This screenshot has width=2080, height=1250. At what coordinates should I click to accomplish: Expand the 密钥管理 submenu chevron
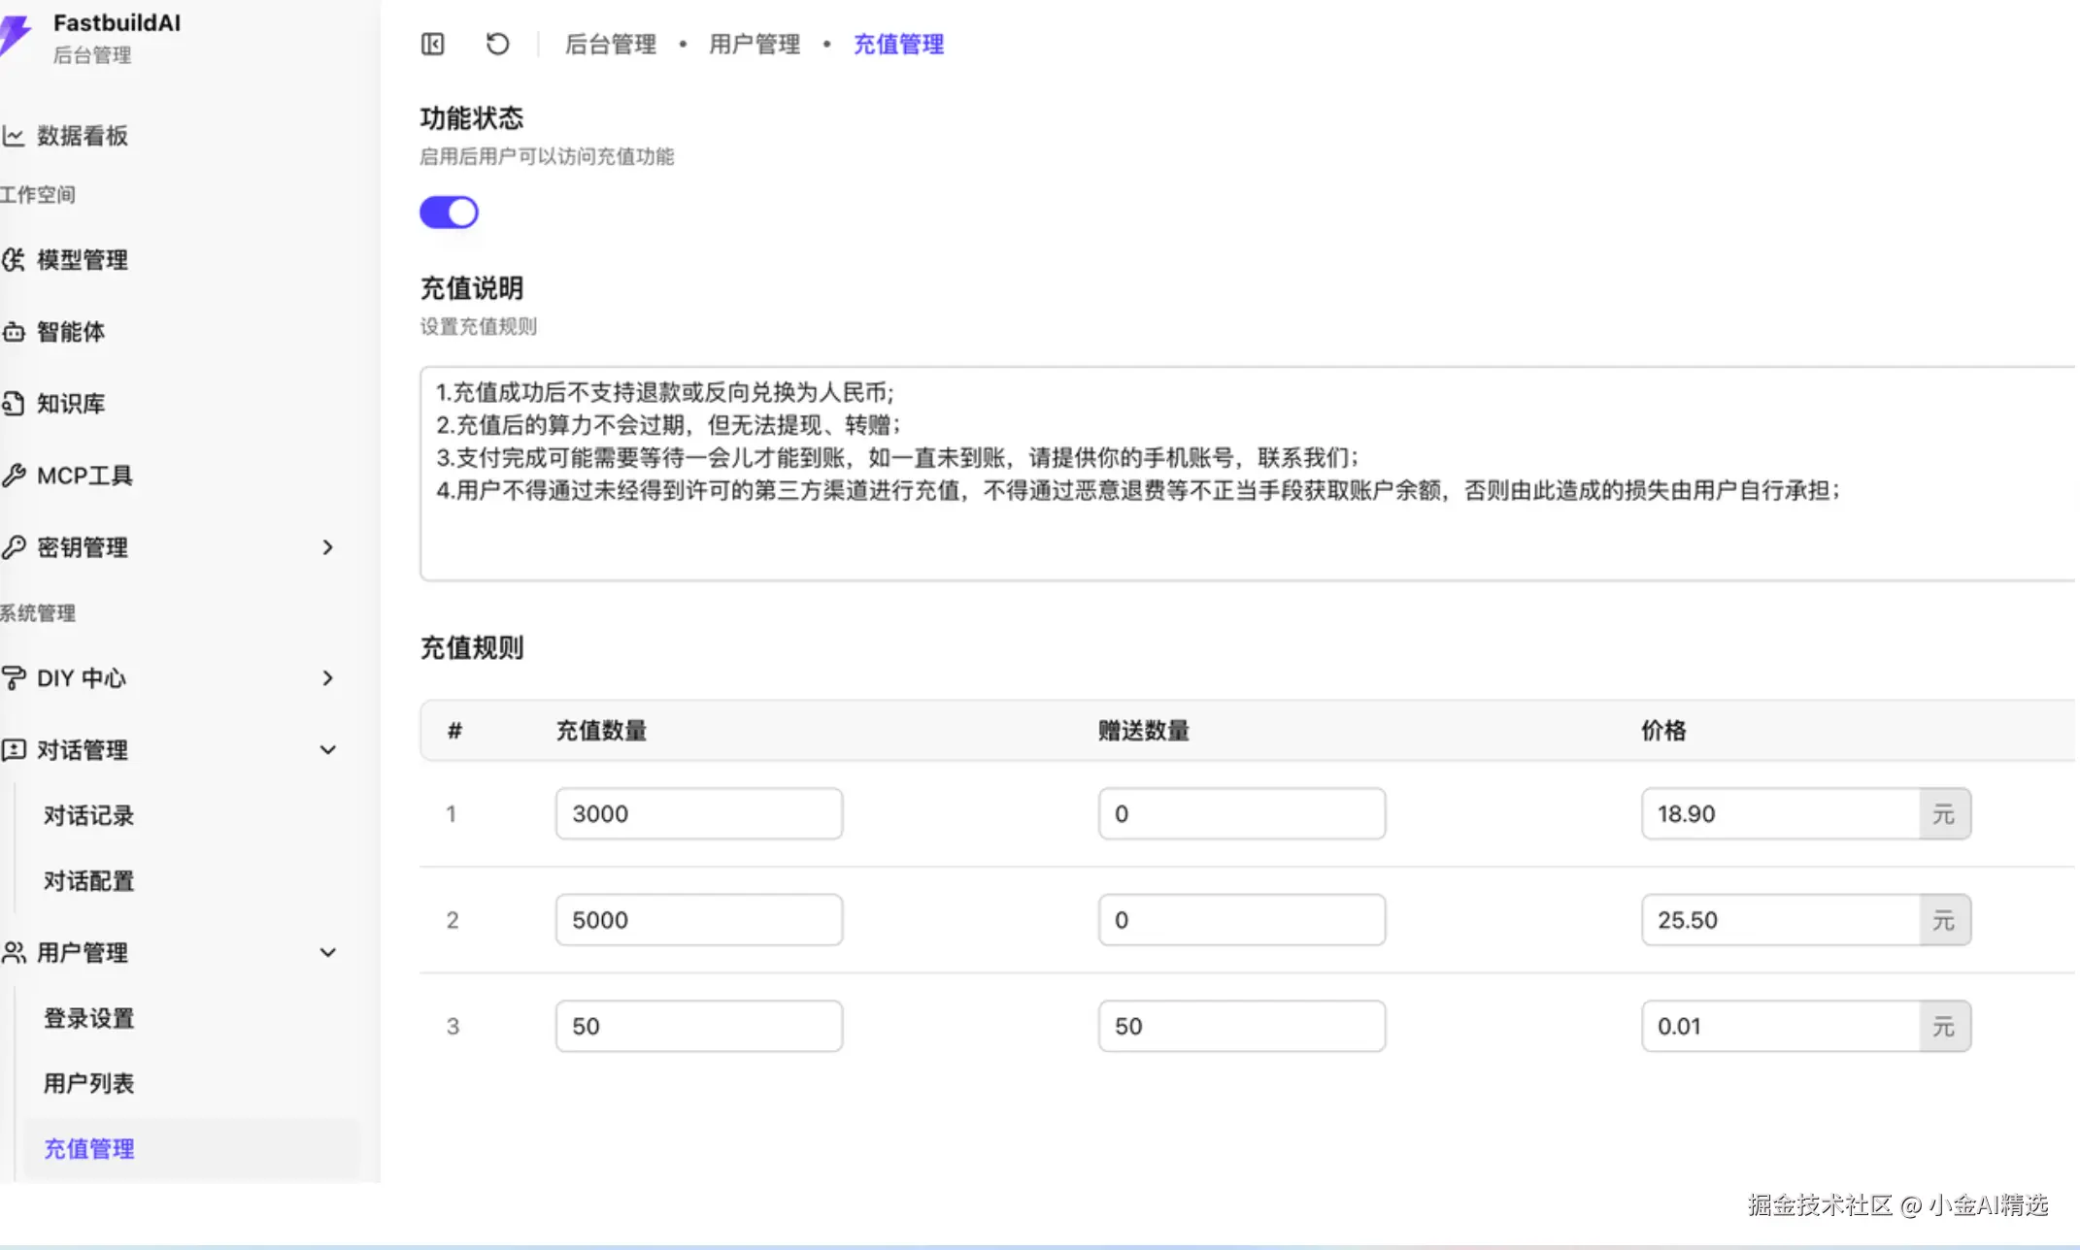[x=327, y=547]
